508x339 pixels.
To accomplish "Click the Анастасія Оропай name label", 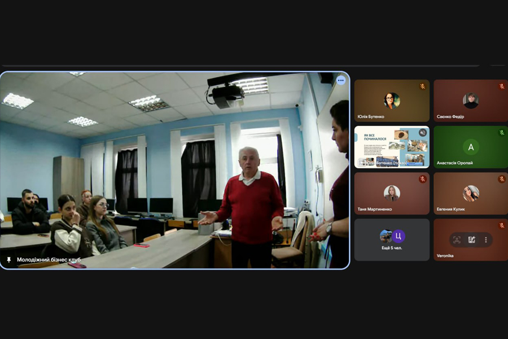I will pos(454,163).
